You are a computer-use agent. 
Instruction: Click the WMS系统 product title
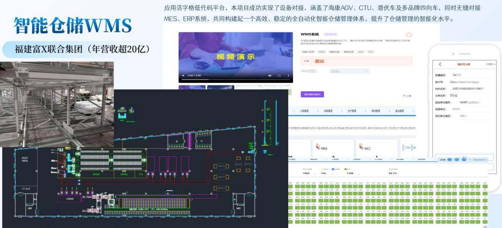tap(310, 34)
